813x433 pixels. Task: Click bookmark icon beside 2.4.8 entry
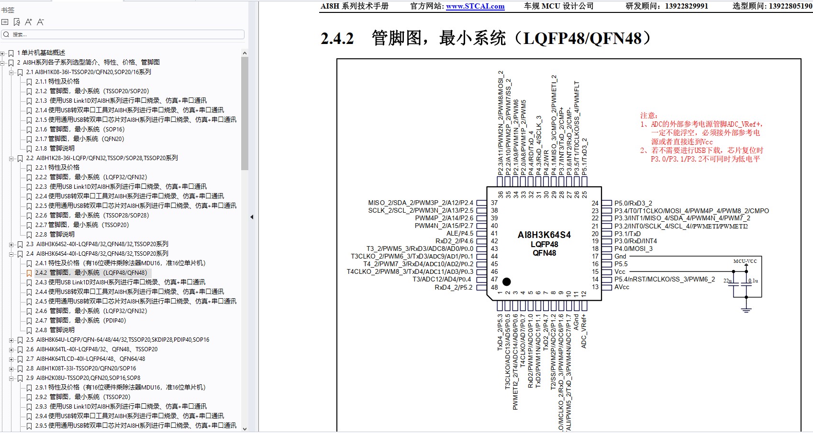click(x=29, y=330)
